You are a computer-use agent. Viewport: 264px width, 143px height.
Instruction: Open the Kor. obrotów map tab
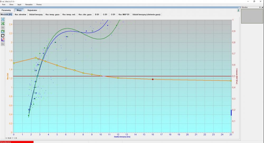coord(21,14)
